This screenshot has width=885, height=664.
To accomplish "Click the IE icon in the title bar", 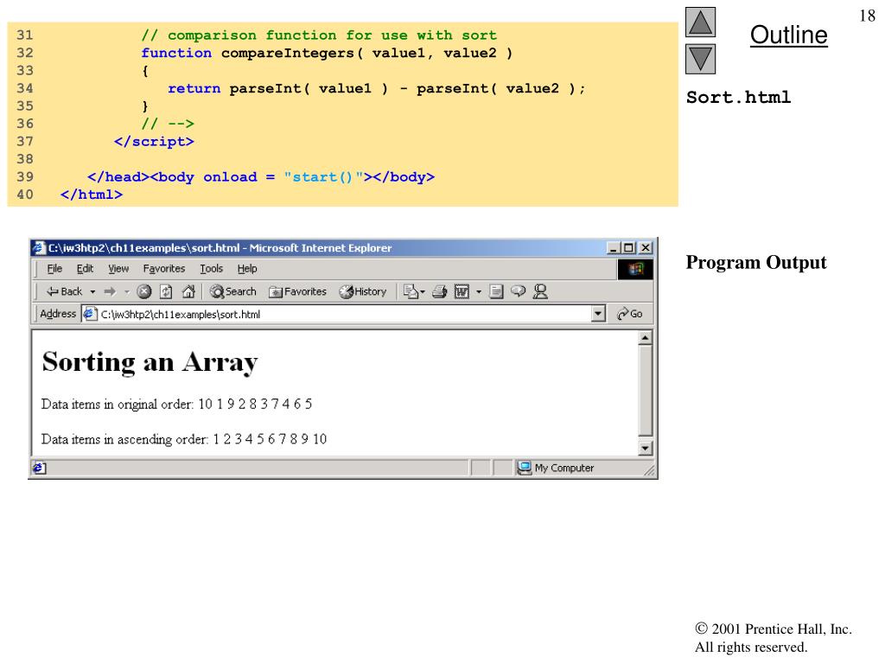I will 40,248.
